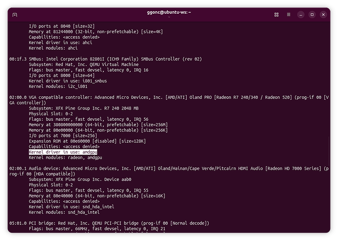
Task: Click 'Subsystem: Red Hat, Inc. QEMU Virtual Machine'
Action: pyautogui.click(x=84, y=65)
